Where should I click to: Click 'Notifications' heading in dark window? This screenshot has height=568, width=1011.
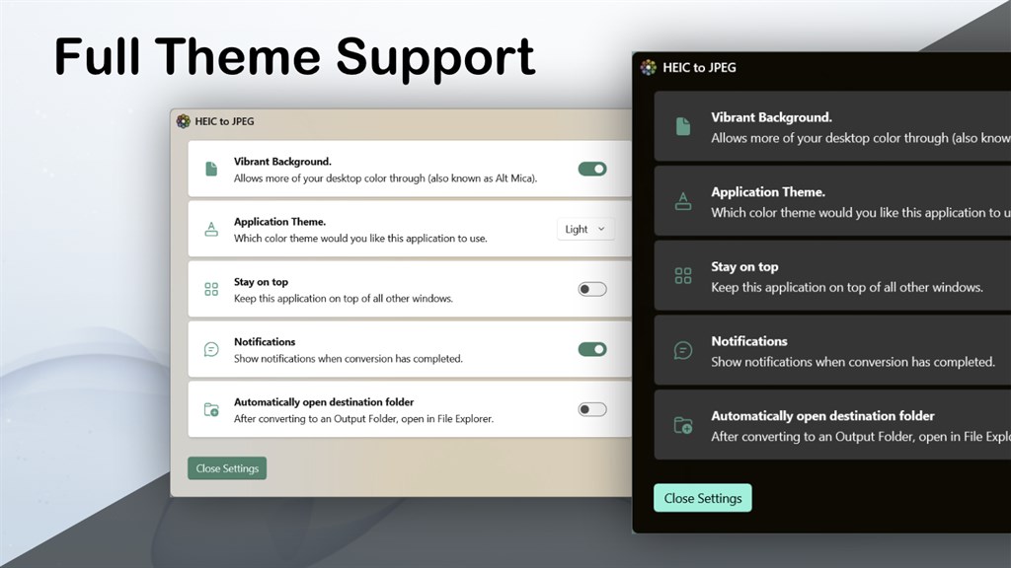tap(749, 341)
